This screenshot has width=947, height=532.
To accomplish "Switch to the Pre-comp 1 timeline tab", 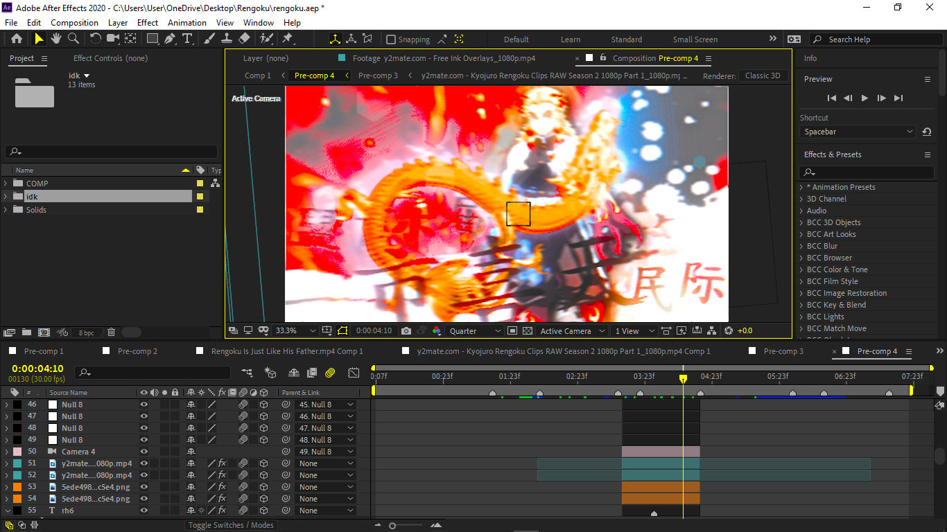I will coord(44,351).
